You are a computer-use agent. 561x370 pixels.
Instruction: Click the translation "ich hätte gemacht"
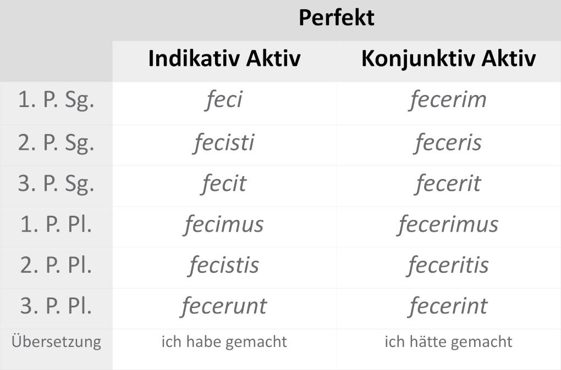(x=448, y=342)
